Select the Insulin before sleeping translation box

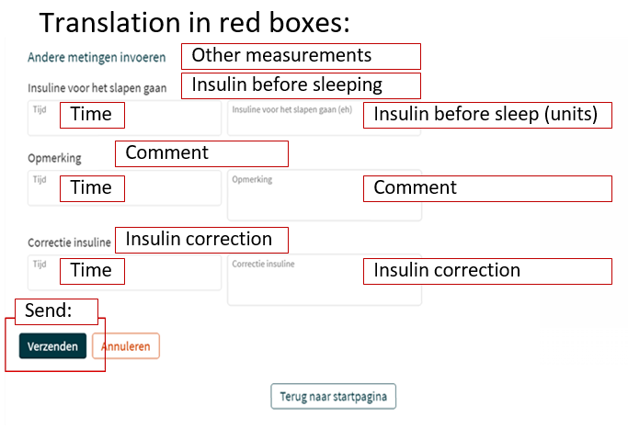301,85
